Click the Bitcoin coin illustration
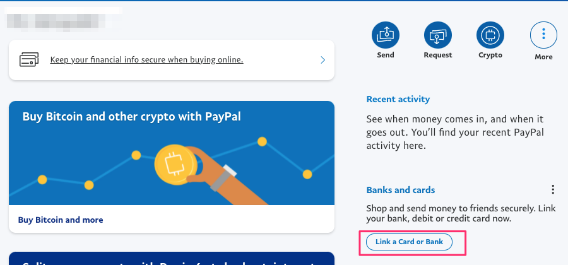Viewport: 568px width, 265px height. click(176, 165)
